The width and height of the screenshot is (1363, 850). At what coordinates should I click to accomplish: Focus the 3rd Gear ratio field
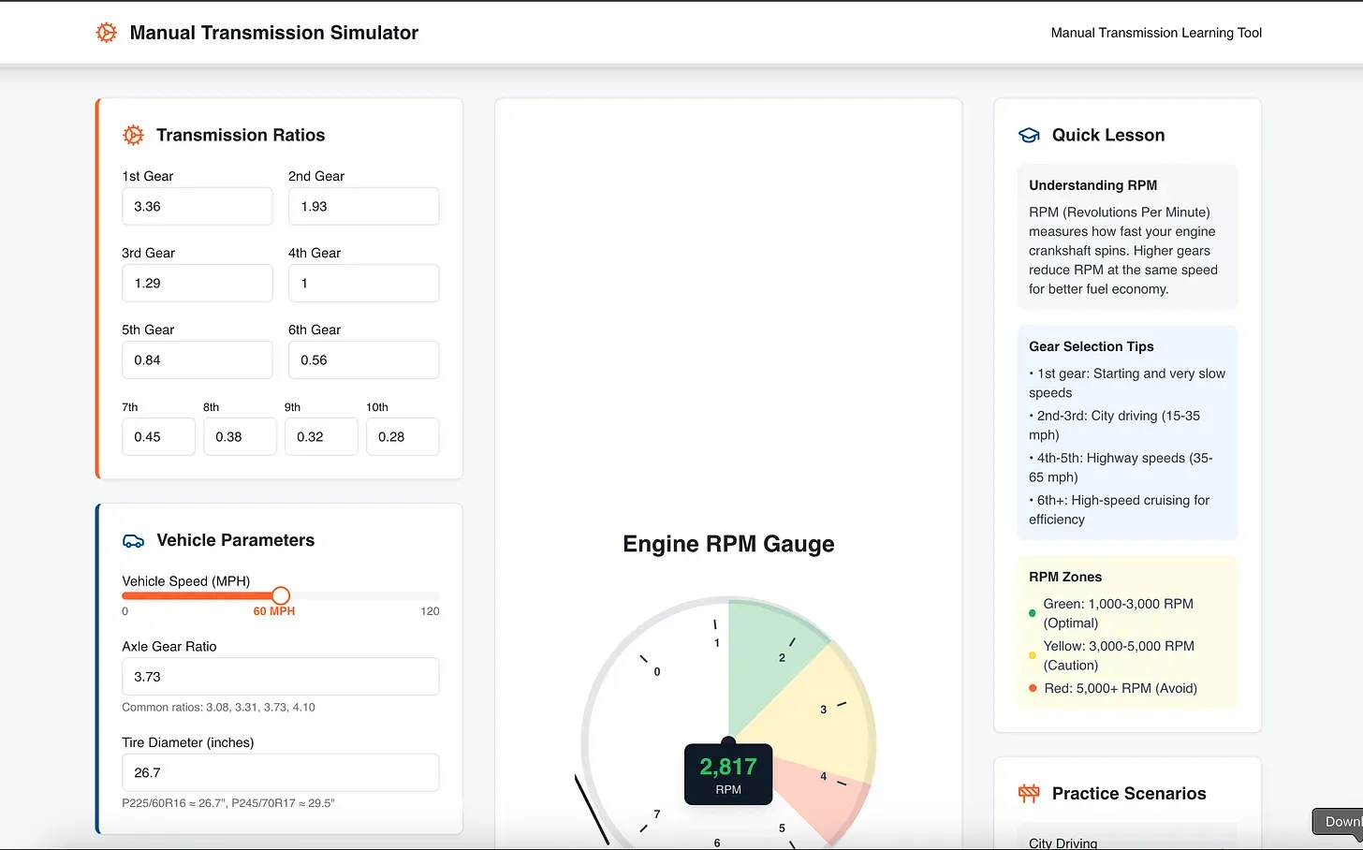(x=197, y=284)
